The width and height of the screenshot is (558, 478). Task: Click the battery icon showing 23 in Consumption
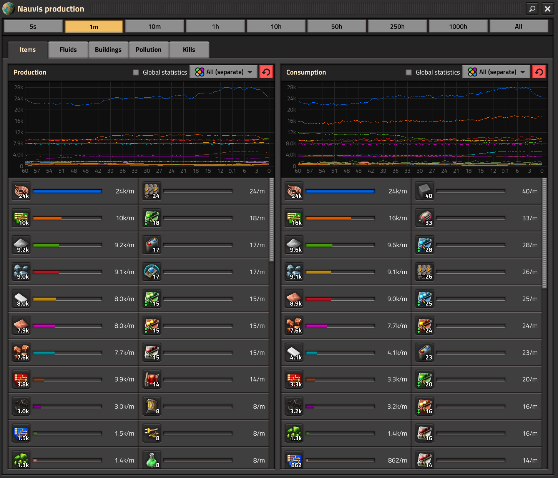click(425, 353)
